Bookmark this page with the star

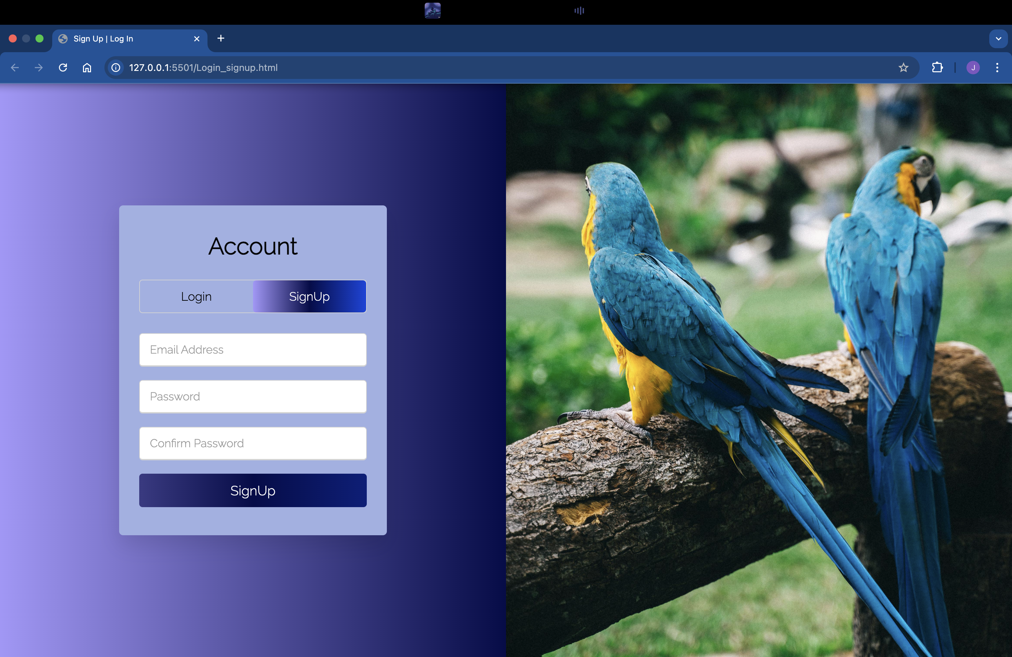coord(903,68)
